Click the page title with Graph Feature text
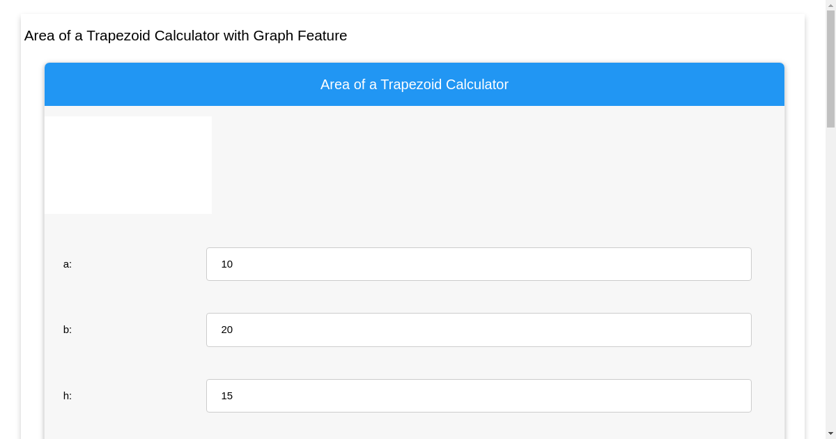This screenshot has width=836, height=439. coord(185,36)
